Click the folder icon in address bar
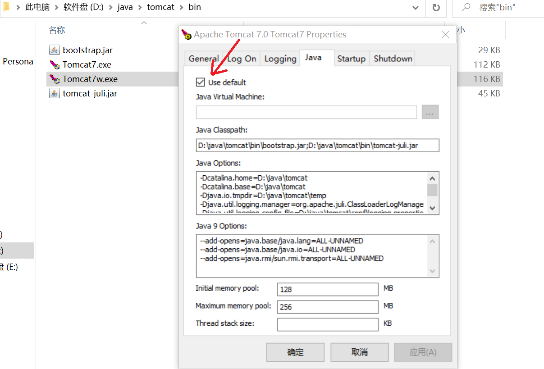 tap(6, 7)
